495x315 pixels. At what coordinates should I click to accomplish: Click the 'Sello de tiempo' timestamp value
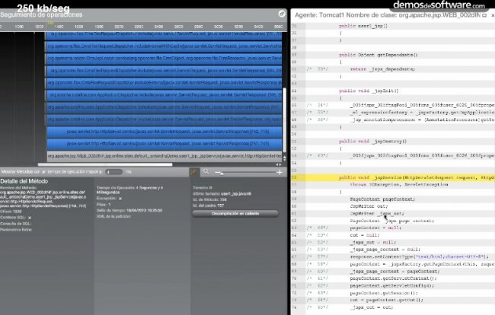(x=144, y=210)
